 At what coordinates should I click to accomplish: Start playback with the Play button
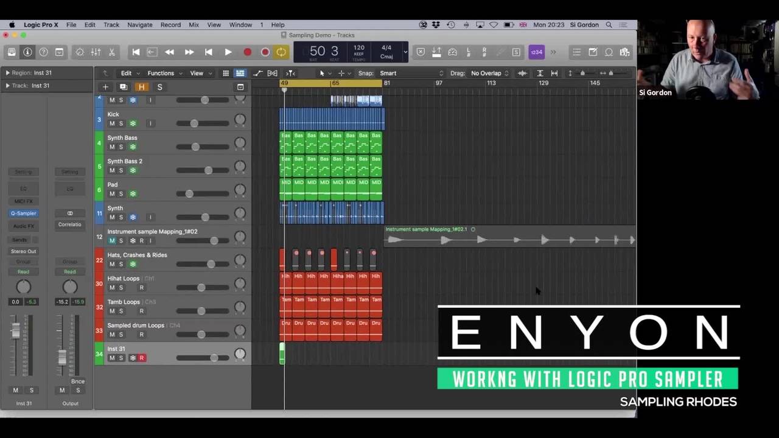[228, 52]
